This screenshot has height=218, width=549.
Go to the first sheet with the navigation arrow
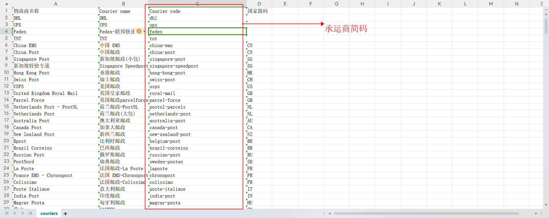point(7,213)
